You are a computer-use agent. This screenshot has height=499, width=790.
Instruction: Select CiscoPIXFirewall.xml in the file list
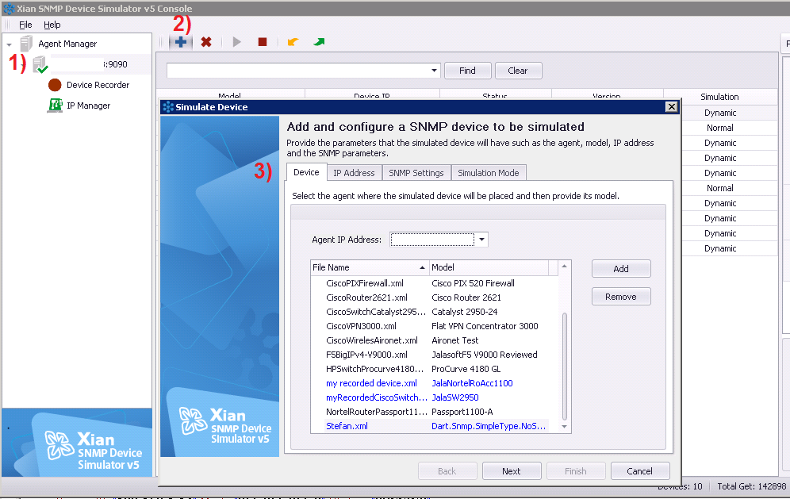[x=365, y=283]
